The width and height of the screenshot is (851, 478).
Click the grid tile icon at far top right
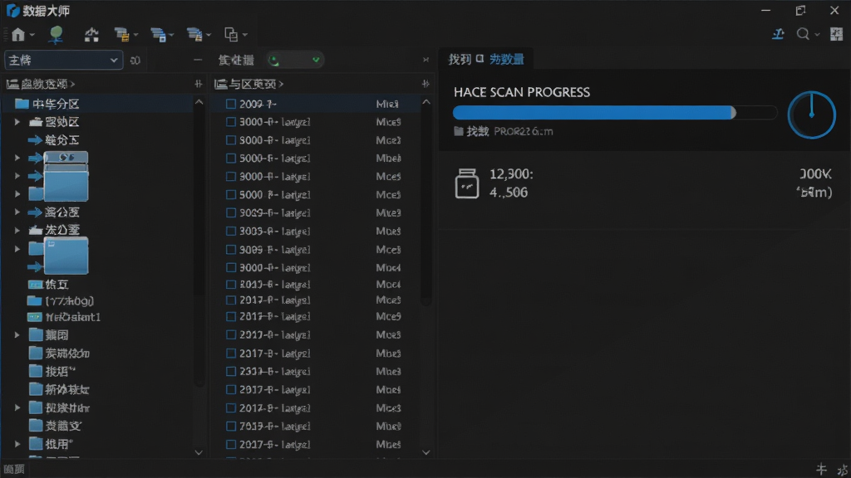coord(836,34)
